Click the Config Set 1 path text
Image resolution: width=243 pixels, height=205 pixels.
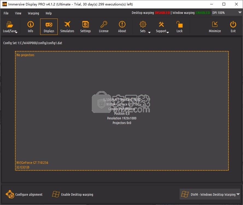click(33, 43)
